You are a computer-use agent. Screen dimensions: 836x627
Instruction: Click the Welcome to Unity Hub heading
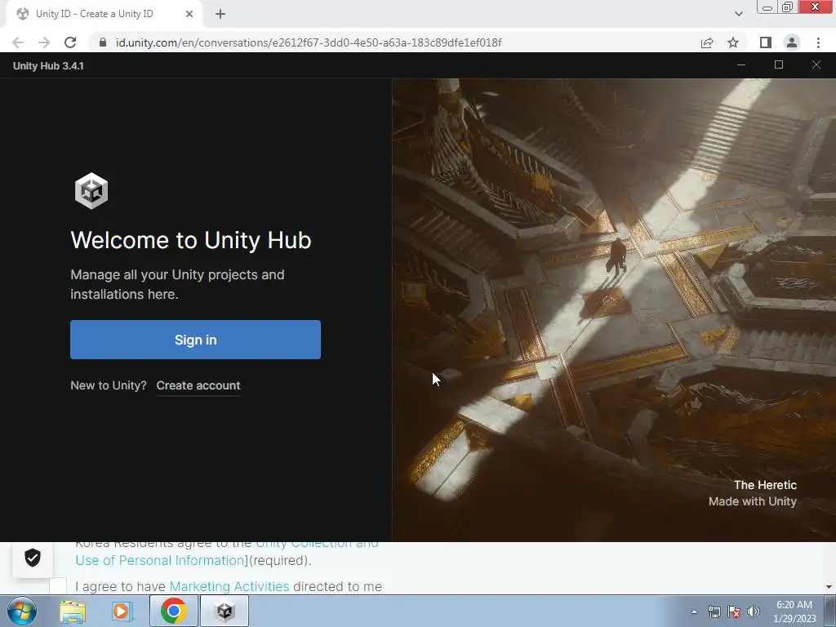(x=191, y=240)
